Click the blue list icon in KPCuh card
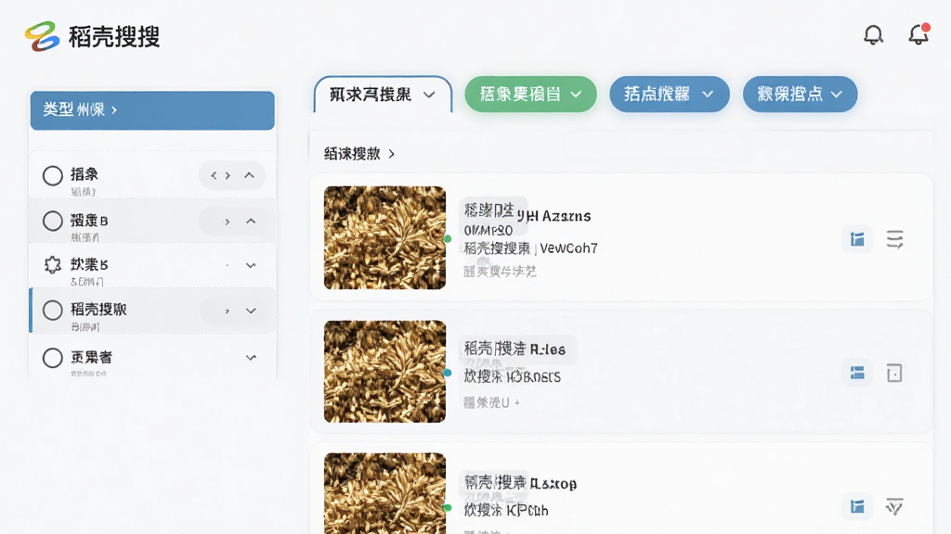The height and width of the screenshot is (534, 951). 857,507
